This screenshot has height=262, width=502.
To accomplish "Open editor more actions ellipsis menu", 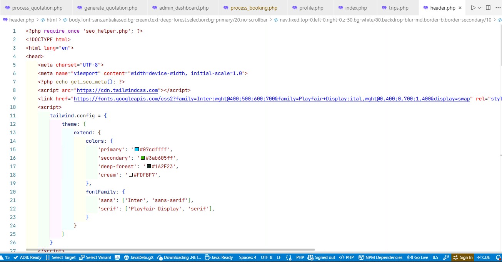I will coord(498,8).
